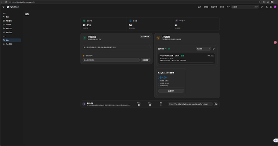Open the overview page in the sidebar

pos(12,17)
